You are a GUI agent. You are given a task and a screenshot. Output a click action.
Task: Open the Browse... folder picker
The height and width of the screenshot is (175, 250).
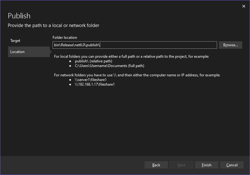[x=230, y=45]
